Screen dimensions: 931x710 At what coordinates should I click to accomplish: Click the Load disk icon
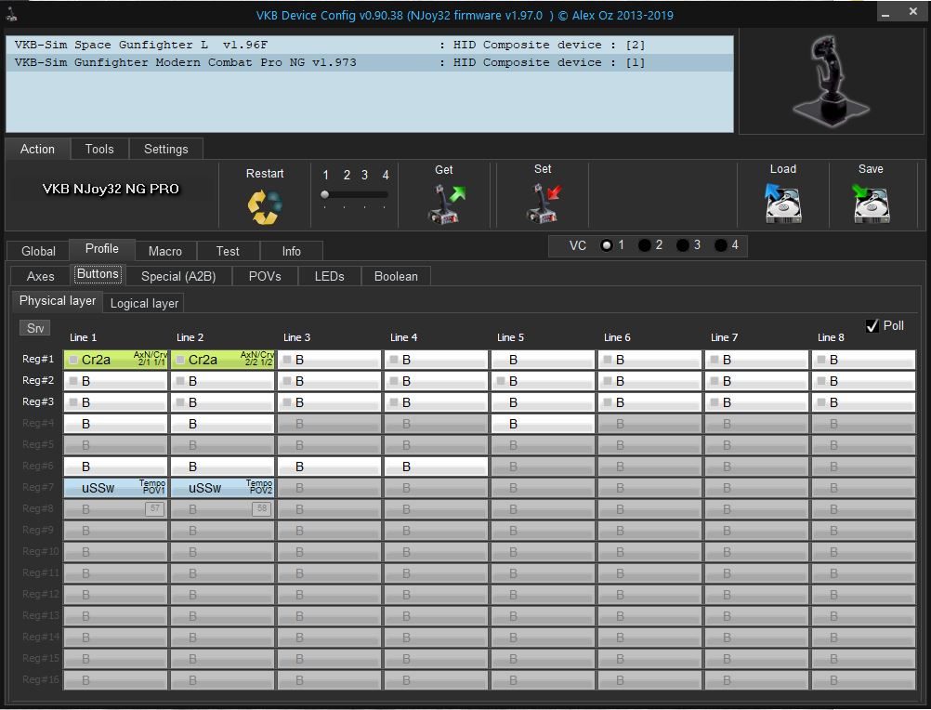782,204
